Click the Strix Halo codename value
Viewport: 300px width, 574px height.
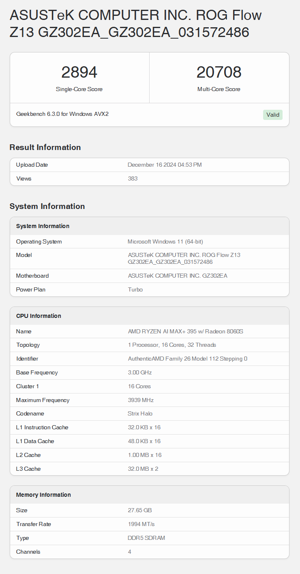click(140, 413)
